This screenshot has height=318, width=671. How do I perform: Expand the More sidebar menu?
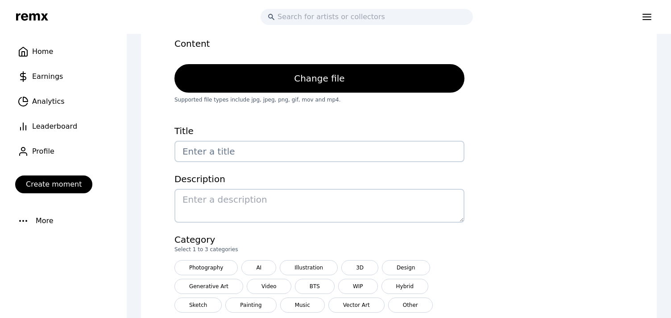pos(44,221)
